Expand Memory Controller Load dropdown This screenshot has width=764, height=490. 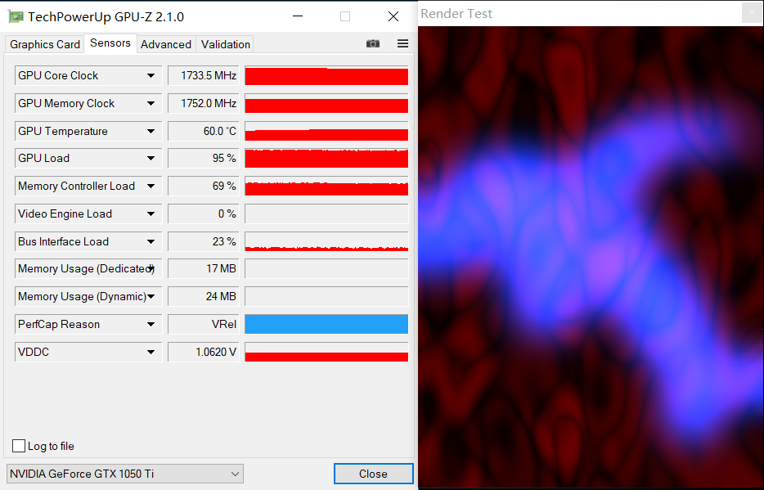click(x=151, y=186)
